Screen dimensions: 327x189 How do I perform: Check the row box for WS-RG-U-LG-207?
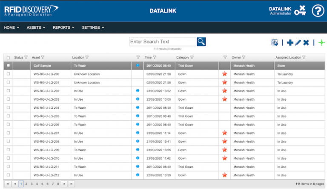tap(8, 133)
